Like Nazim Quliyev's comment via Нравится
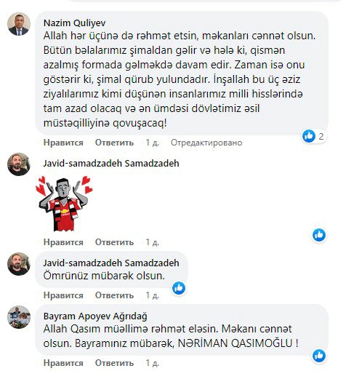The image size is (346, 371). tap(63, 143)
